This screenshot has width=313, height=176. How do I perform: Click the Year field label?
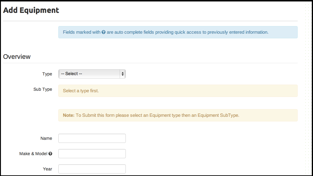click(x=48, y=169)
